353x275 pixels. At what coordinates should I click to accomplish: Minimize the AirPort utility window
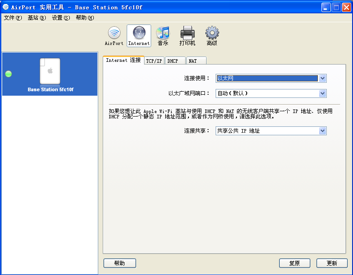(325, 8)
